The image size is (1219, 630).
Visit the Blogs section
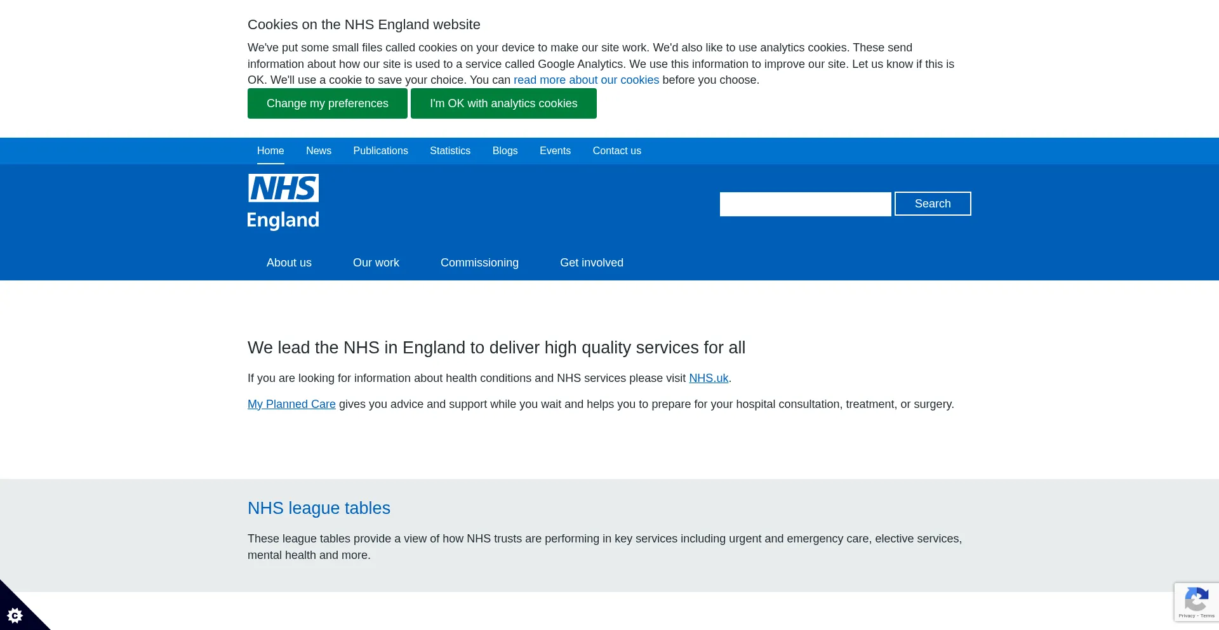[505, 151]
